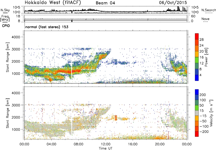216x150 pixels.
Task: Pick the red bottom segment of Velocity colorbar
Action: (197, 134)
